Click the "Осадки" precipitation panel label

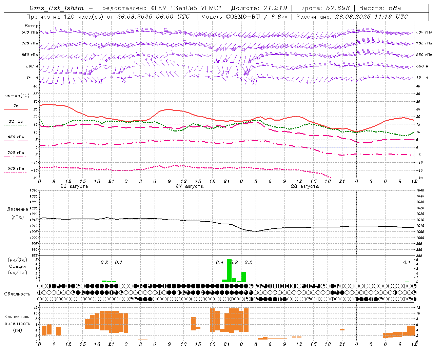[x=18, y=266]
